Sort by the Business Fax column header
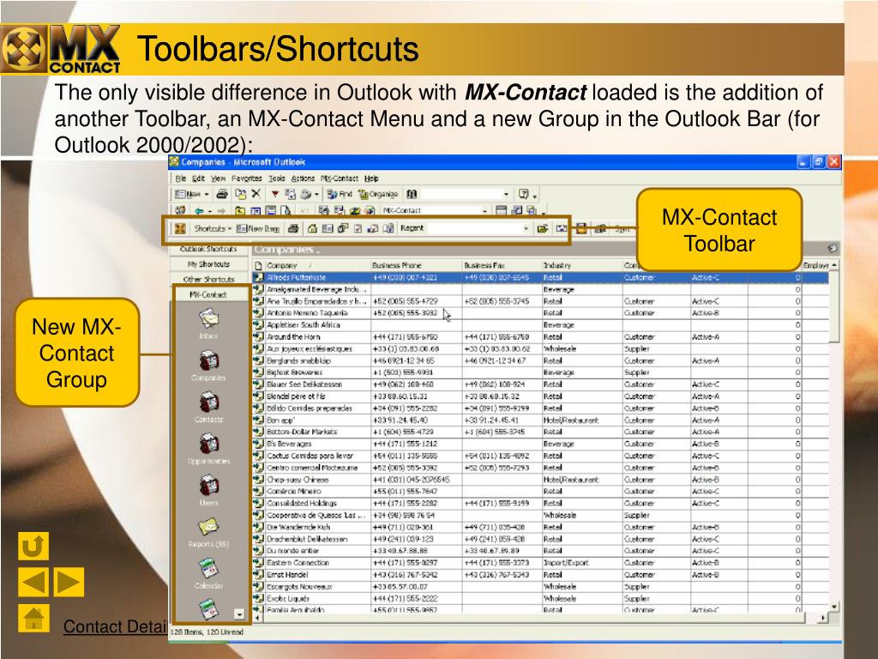 [x=502, y=265]
